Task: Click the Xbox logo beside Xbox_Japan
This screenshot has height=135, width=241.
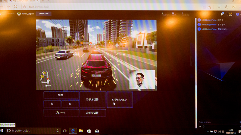Action: pyautogui.click(x=19, y=14)
